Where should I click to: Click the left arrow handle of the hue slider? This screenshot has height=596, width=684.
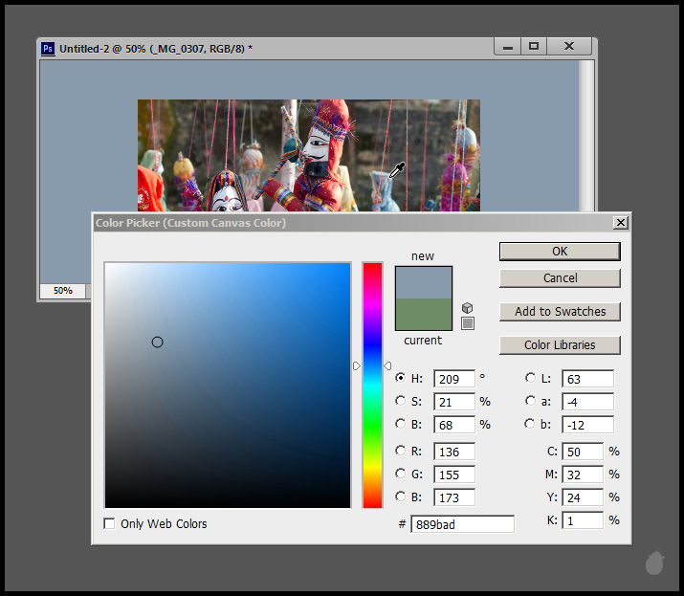point(357,365)
